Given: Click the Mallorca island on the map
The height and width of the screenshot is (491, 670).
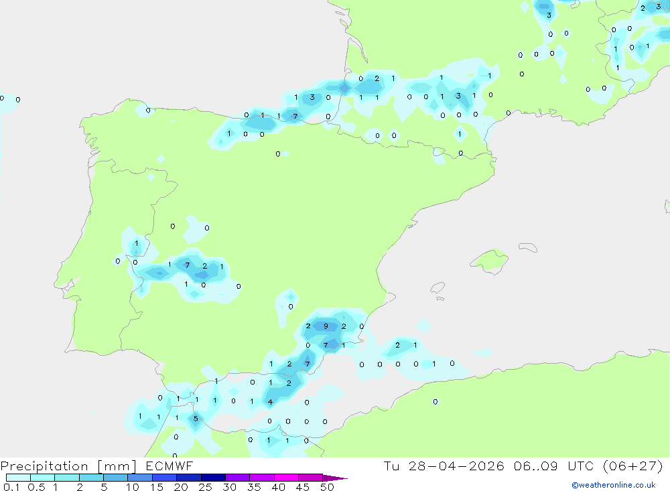Looking at the screenshot, I should pos(490,261).
